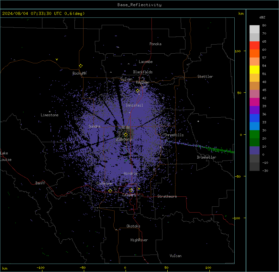This screenshot has width=279, height=272.
Task: Click the 100 tick label on right axis
Action: click(x=238, y=51)
